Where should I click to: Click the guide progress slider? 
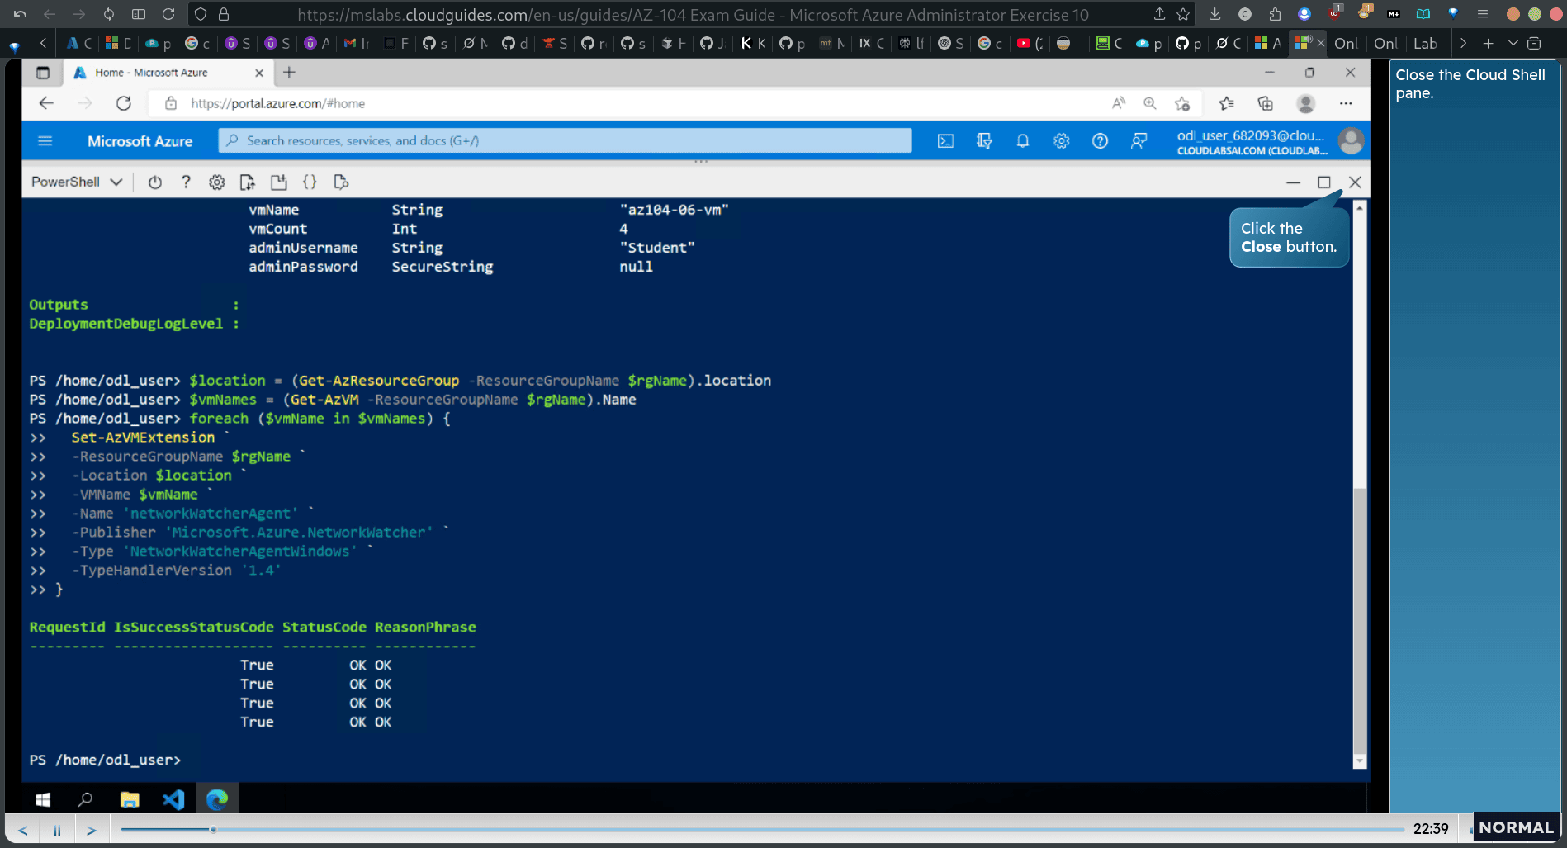click(761, 829)
